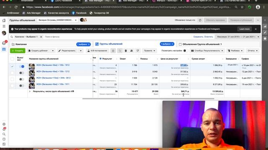Open the Ads Manager home icon
The image size is (268, 150).
tap(4, 20)
